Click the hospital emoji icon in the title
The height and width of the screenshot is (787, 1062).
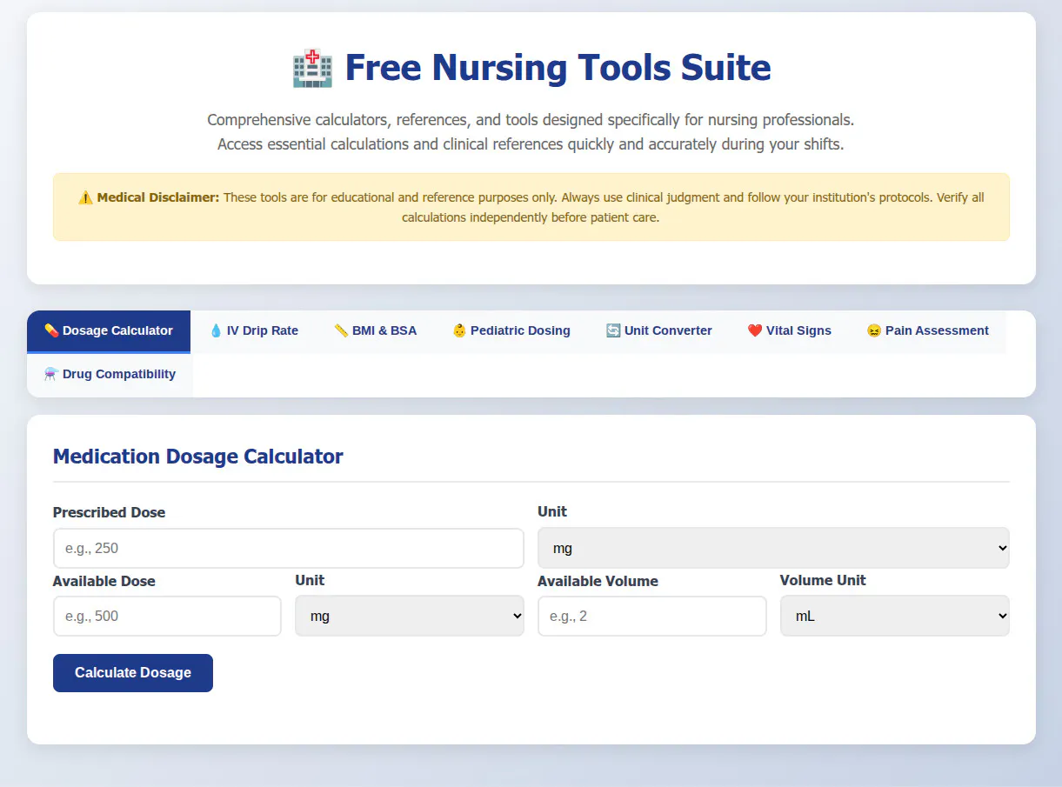tap(312, 68)
